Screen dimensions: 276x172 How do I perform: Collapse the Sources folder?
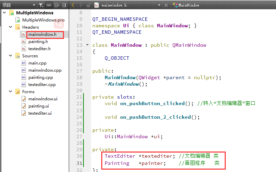11,56
